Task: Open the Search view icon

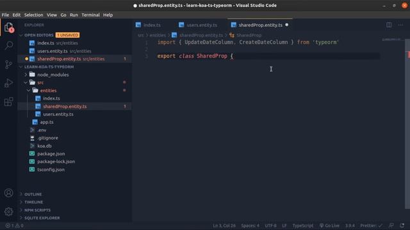Action: [8, 45]
